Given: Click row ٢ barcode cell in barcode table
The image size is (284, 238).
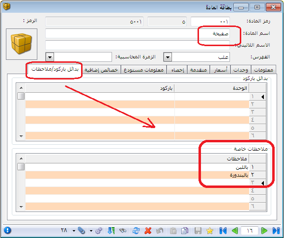Looking at the screenshot, I should [x=100, y=105].
